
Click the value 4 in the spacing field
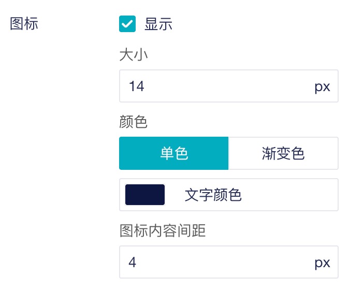133,263
